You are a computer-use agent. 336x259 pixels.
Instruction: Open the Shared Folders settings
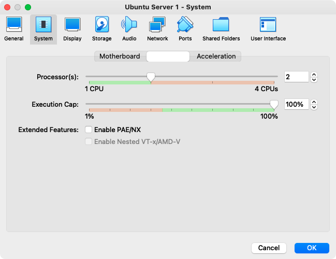(x=221, y=28)
